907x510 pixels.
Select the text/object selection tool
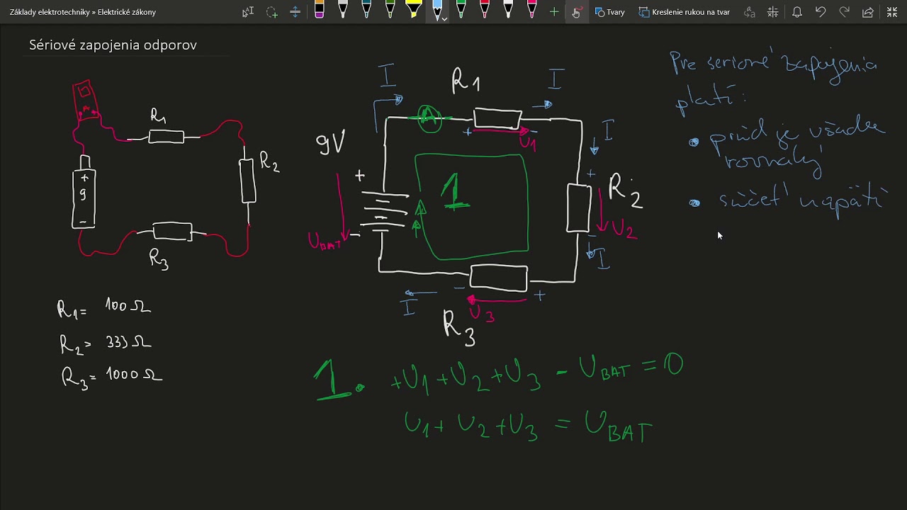point(247,12)
